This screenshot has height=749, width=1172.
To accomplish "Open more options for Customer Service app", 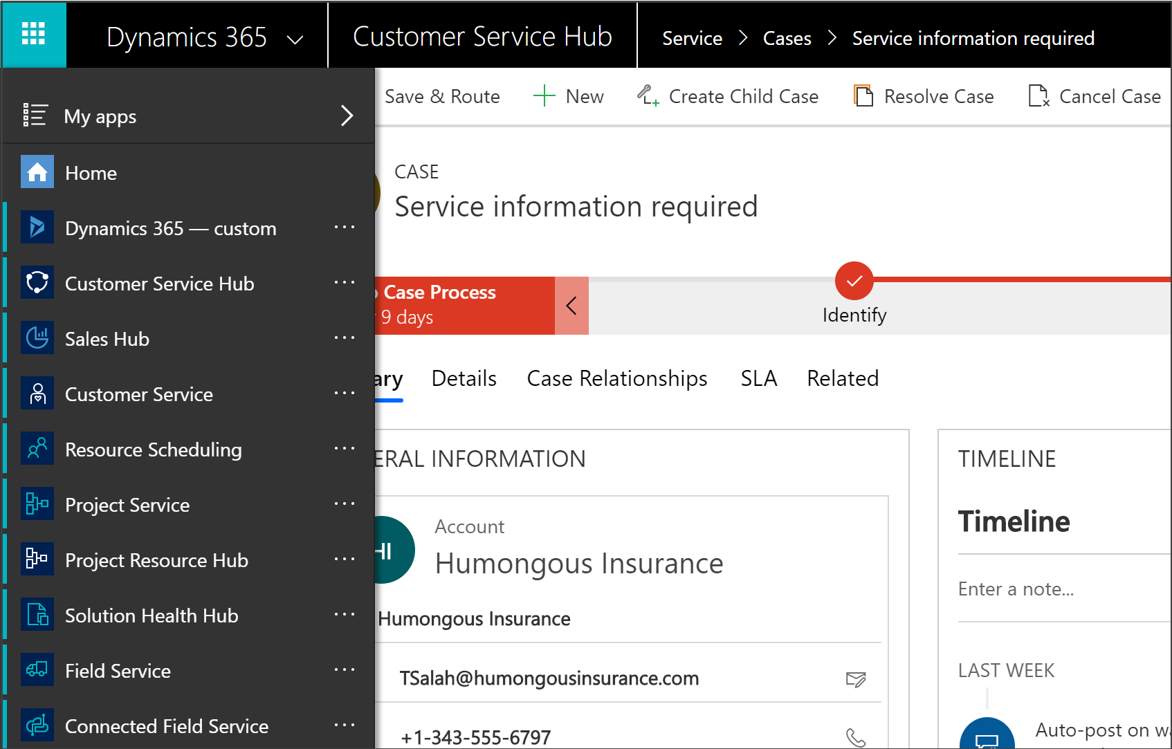I will point(344,393).
